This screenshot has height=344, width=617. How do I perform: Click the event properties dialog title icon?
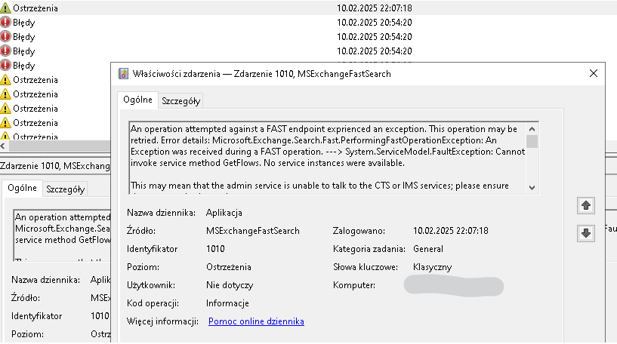click(122, 73)
